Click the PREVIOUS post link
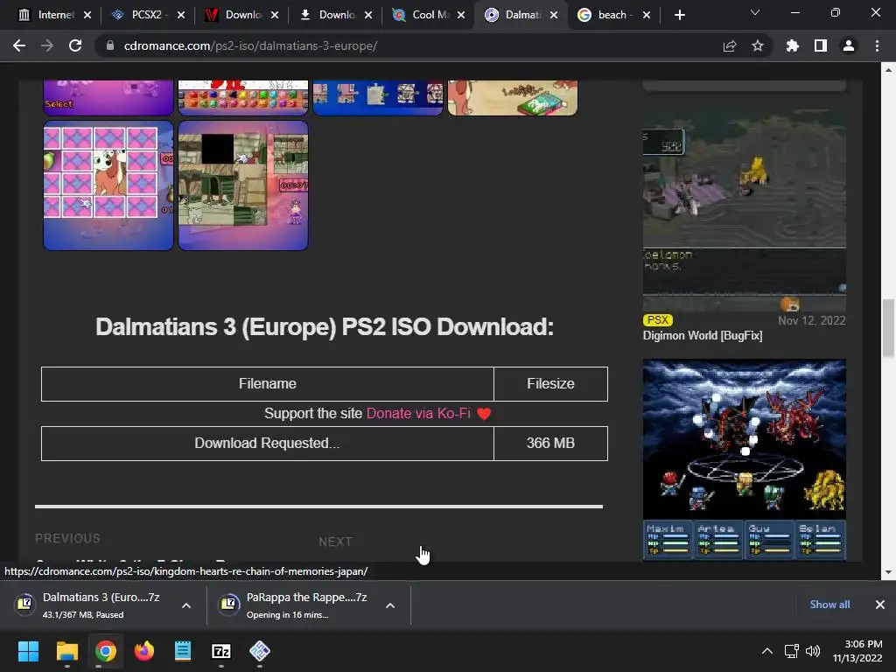 (67, 538)
